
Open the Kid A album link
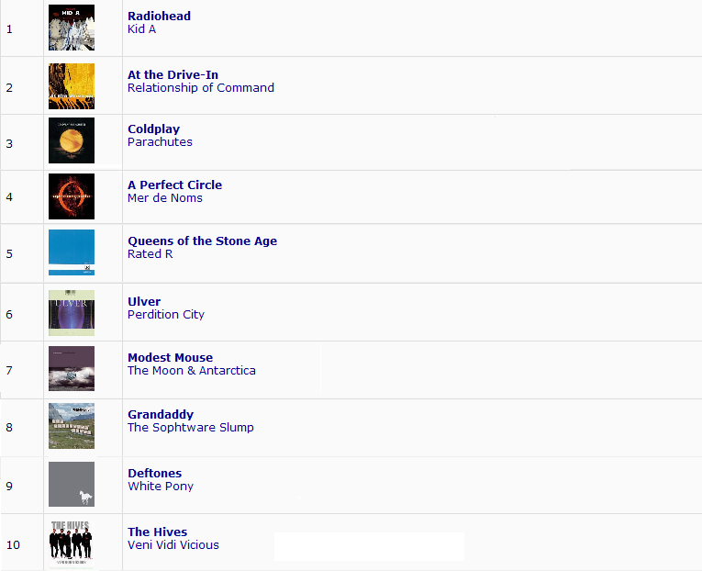141,29
